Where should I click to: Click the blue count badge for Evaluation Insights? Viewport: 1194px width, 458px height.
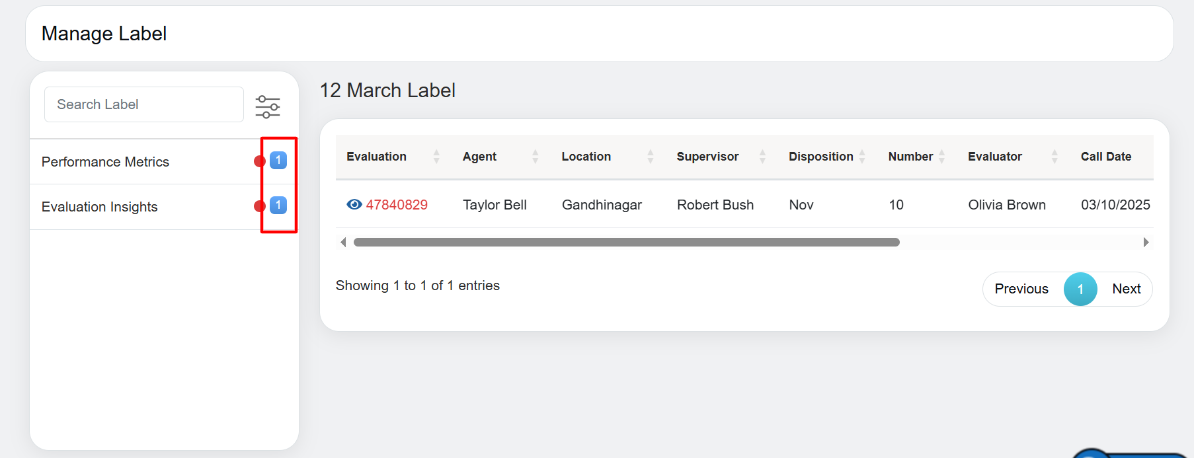pos(278,205)
